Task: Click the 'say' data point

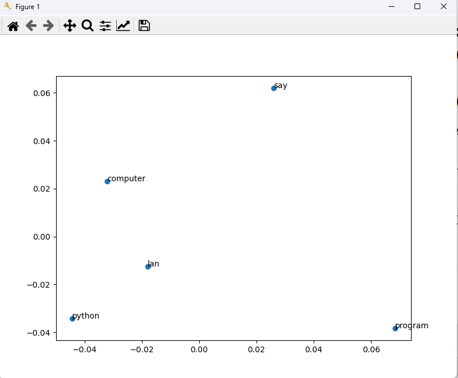Action: coord(274,88)
